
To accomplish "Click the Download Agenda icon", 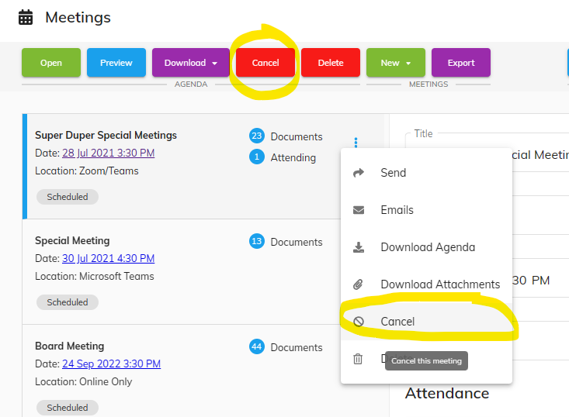I will click(x=359, y=247).
